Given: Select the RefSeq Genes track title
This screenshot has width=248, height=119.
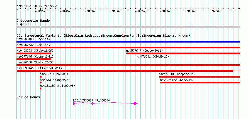Looking at the screenshot, I should pyautogui.click(x=28, y=97).
